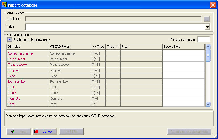Viewport: 218px width, 139px height.
Task: Click WSCAD field Component name cell
Action: tap(70, 53)
